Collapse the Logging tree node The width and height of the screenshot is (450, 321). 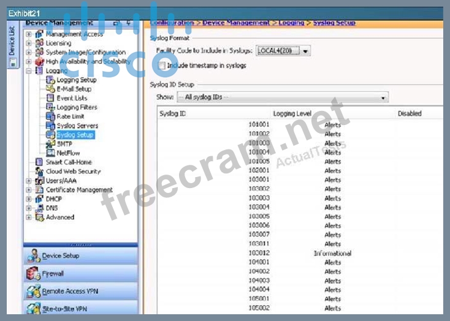[x=29, y=71]
